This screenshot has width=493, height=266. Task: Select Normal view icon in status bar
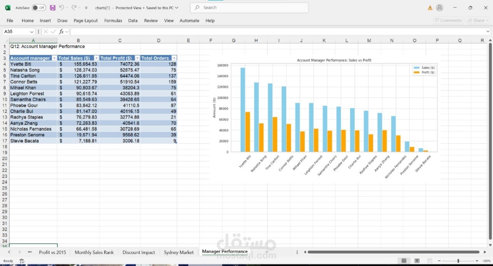pos(404,261)
